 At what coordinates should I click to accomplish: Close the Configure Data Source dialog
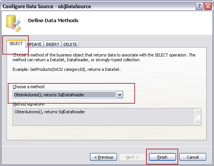(x=208, y=6)
